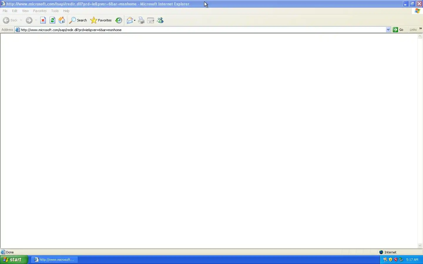The height and width of the screenshot is (264, 423).
Task: Close the Internet Explorer window
Action: point(419,4)
